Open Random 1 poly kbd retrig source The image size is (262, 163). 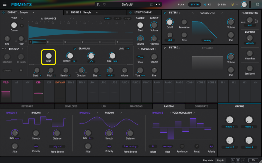[57, 146]
